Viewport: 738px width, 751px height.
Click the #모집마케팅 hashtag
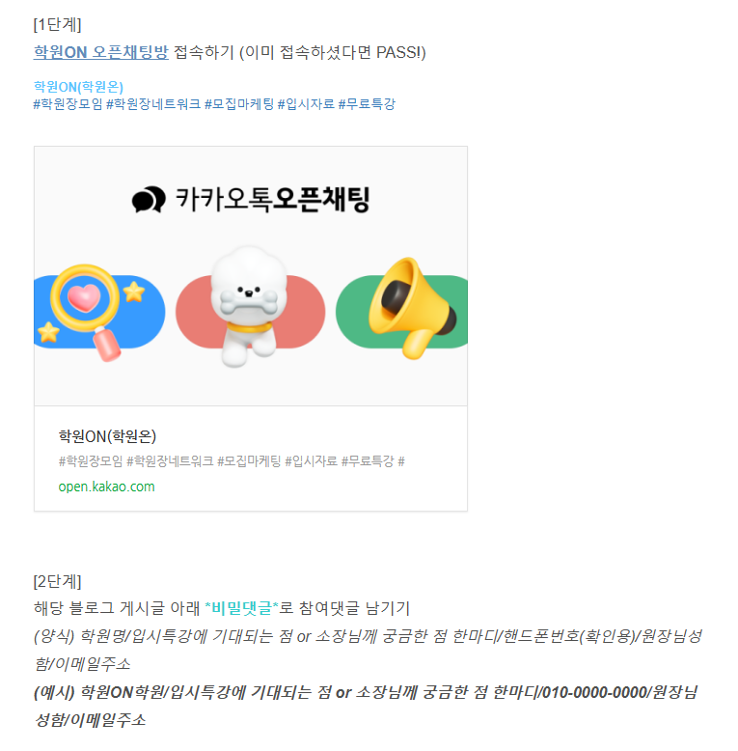tap(239, 104)
